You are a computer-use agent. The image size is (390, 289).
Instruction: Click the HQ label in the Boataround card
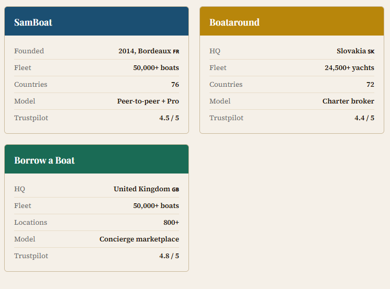pyautogui.click(x=215, y=51)
